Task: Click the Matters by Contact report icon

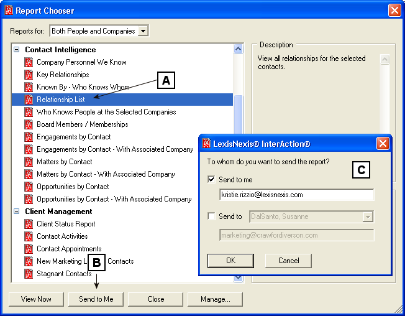Action: coord(29,162)
